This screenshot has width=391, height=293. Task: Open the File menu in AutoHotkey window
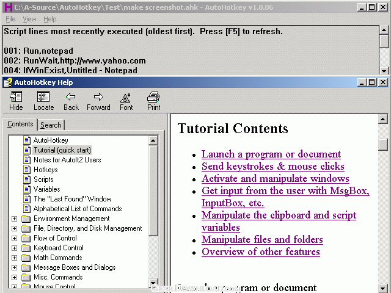(x=10, y=19)
